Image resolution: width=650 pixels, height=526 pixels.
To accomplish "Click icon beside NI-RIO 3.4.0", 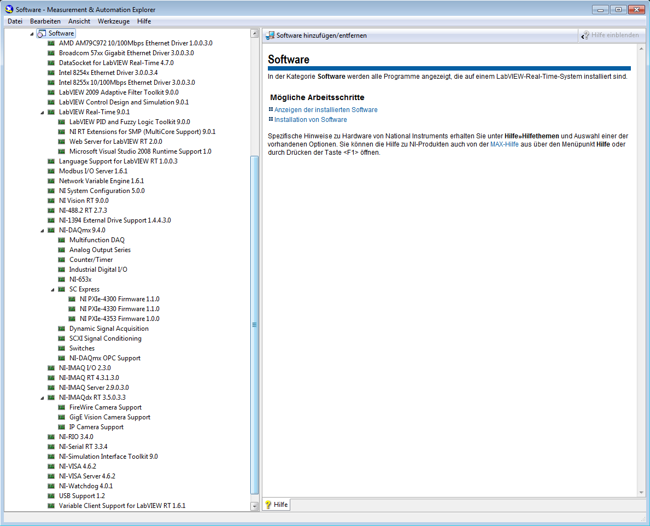I will point(51,437).
